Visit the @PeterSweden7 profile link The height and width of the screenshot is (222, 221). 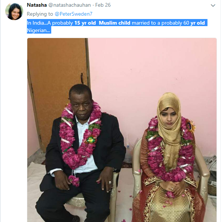[74, 14]
